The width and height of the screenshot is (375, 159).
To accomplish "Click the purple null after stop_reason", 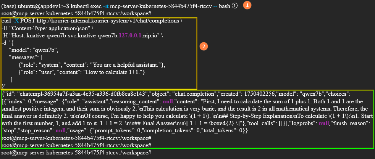I will tap(55, 130).
